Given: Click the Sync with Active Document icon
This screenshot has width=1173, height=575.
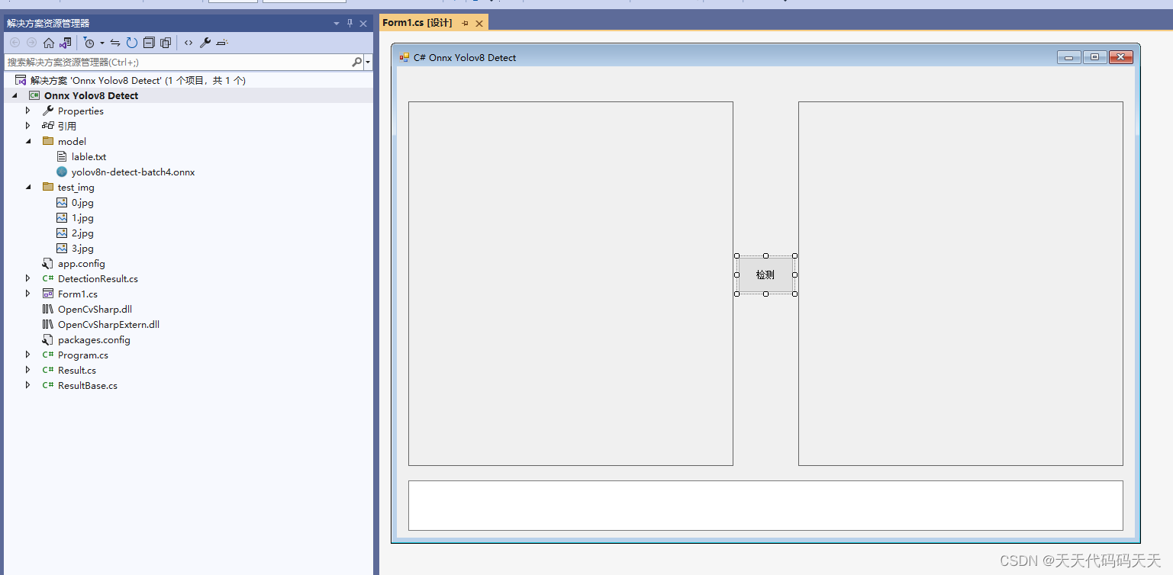Looking at the screenshot, I should (x=116, y=43).
